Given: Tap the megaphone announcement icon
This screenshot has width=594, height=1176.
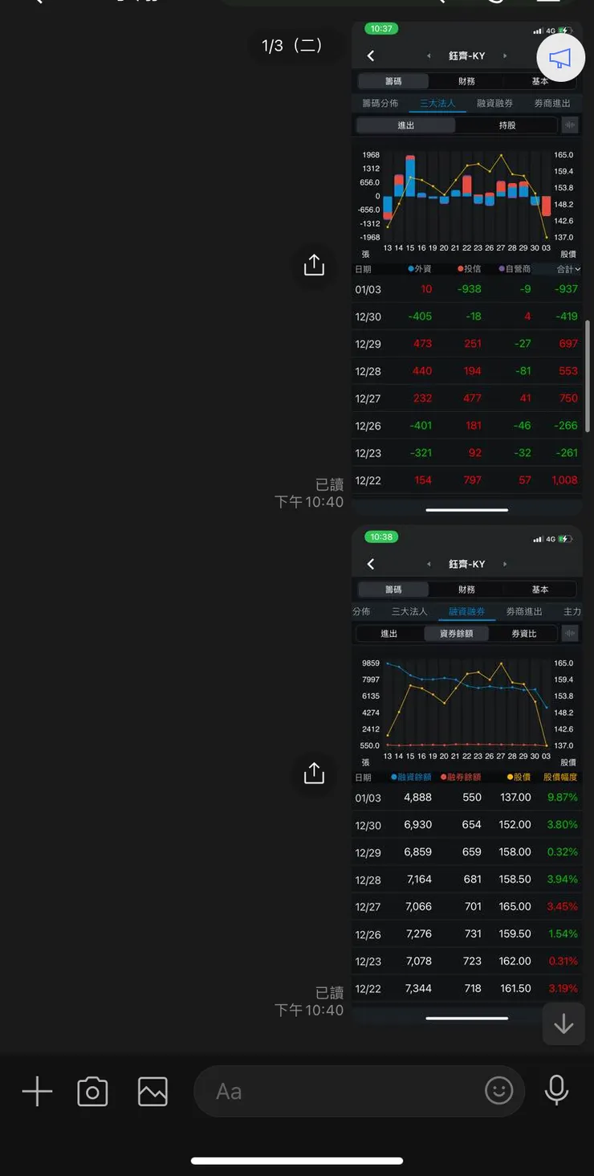Looking at the screenshot, I should click(559, 59).
